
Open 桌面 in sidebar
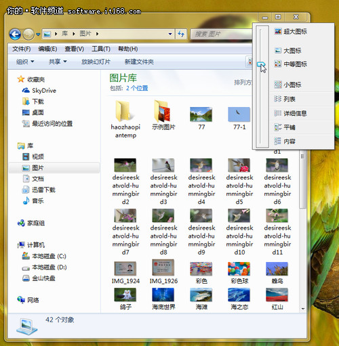pyautogui.click(x=33, y=112)
